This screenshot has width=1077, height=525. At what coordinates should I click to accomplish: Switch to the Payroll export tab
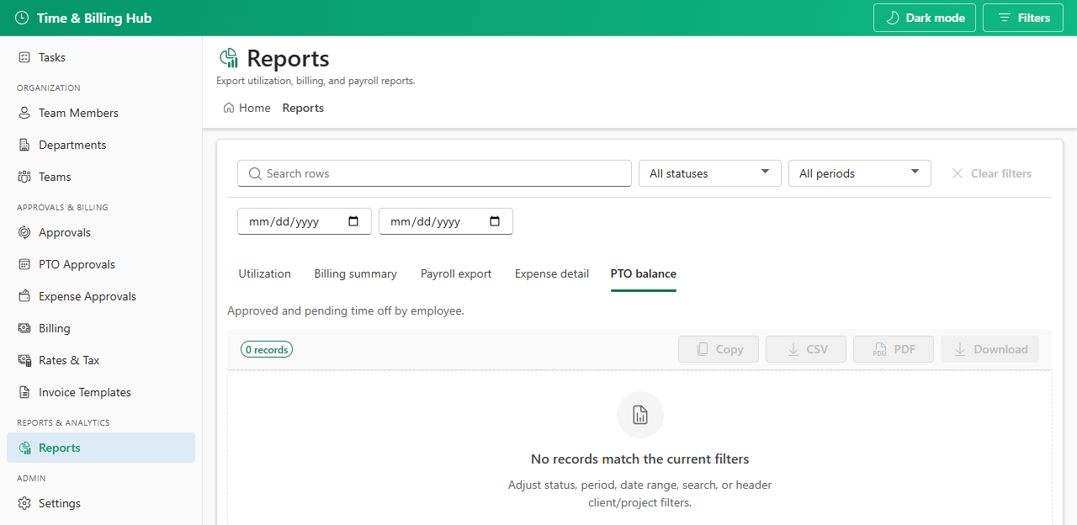456,273
